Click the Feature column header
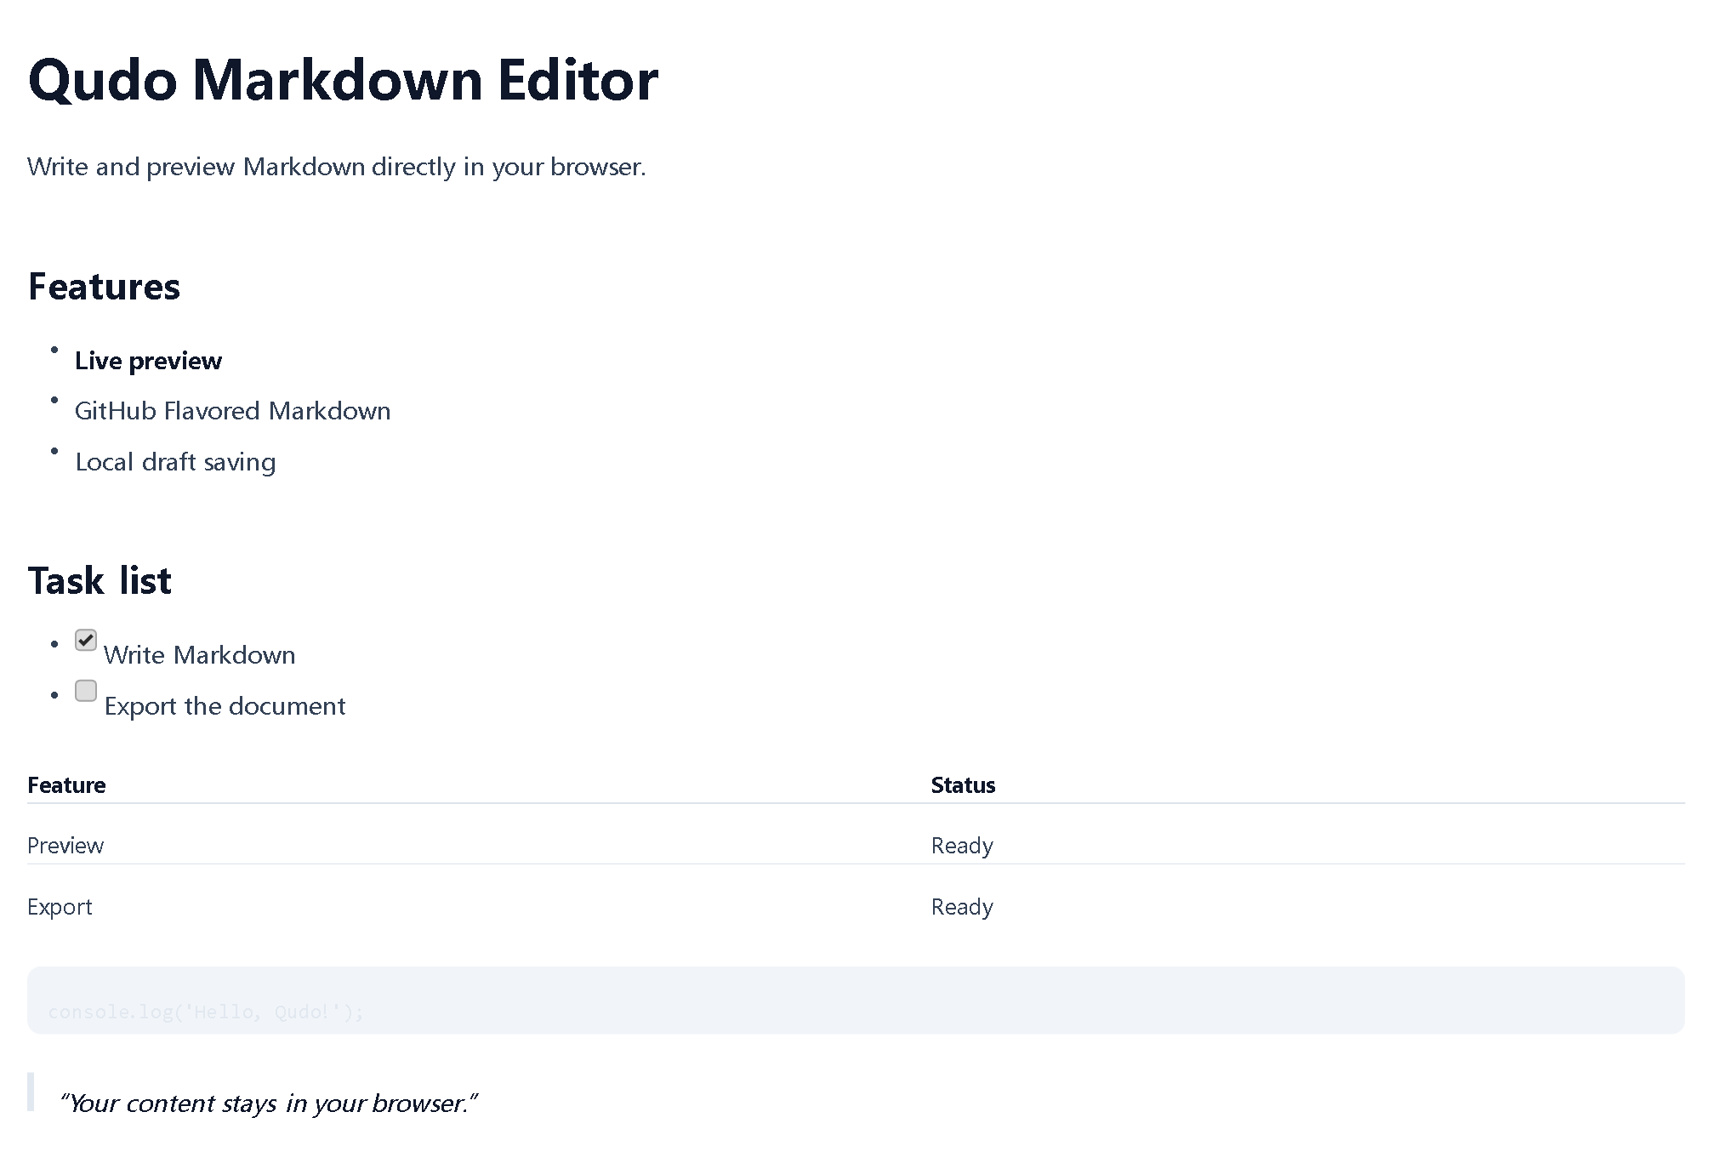Image resolution: width=1713 pixels, height=1169 pixels. (x=66, y=785)
